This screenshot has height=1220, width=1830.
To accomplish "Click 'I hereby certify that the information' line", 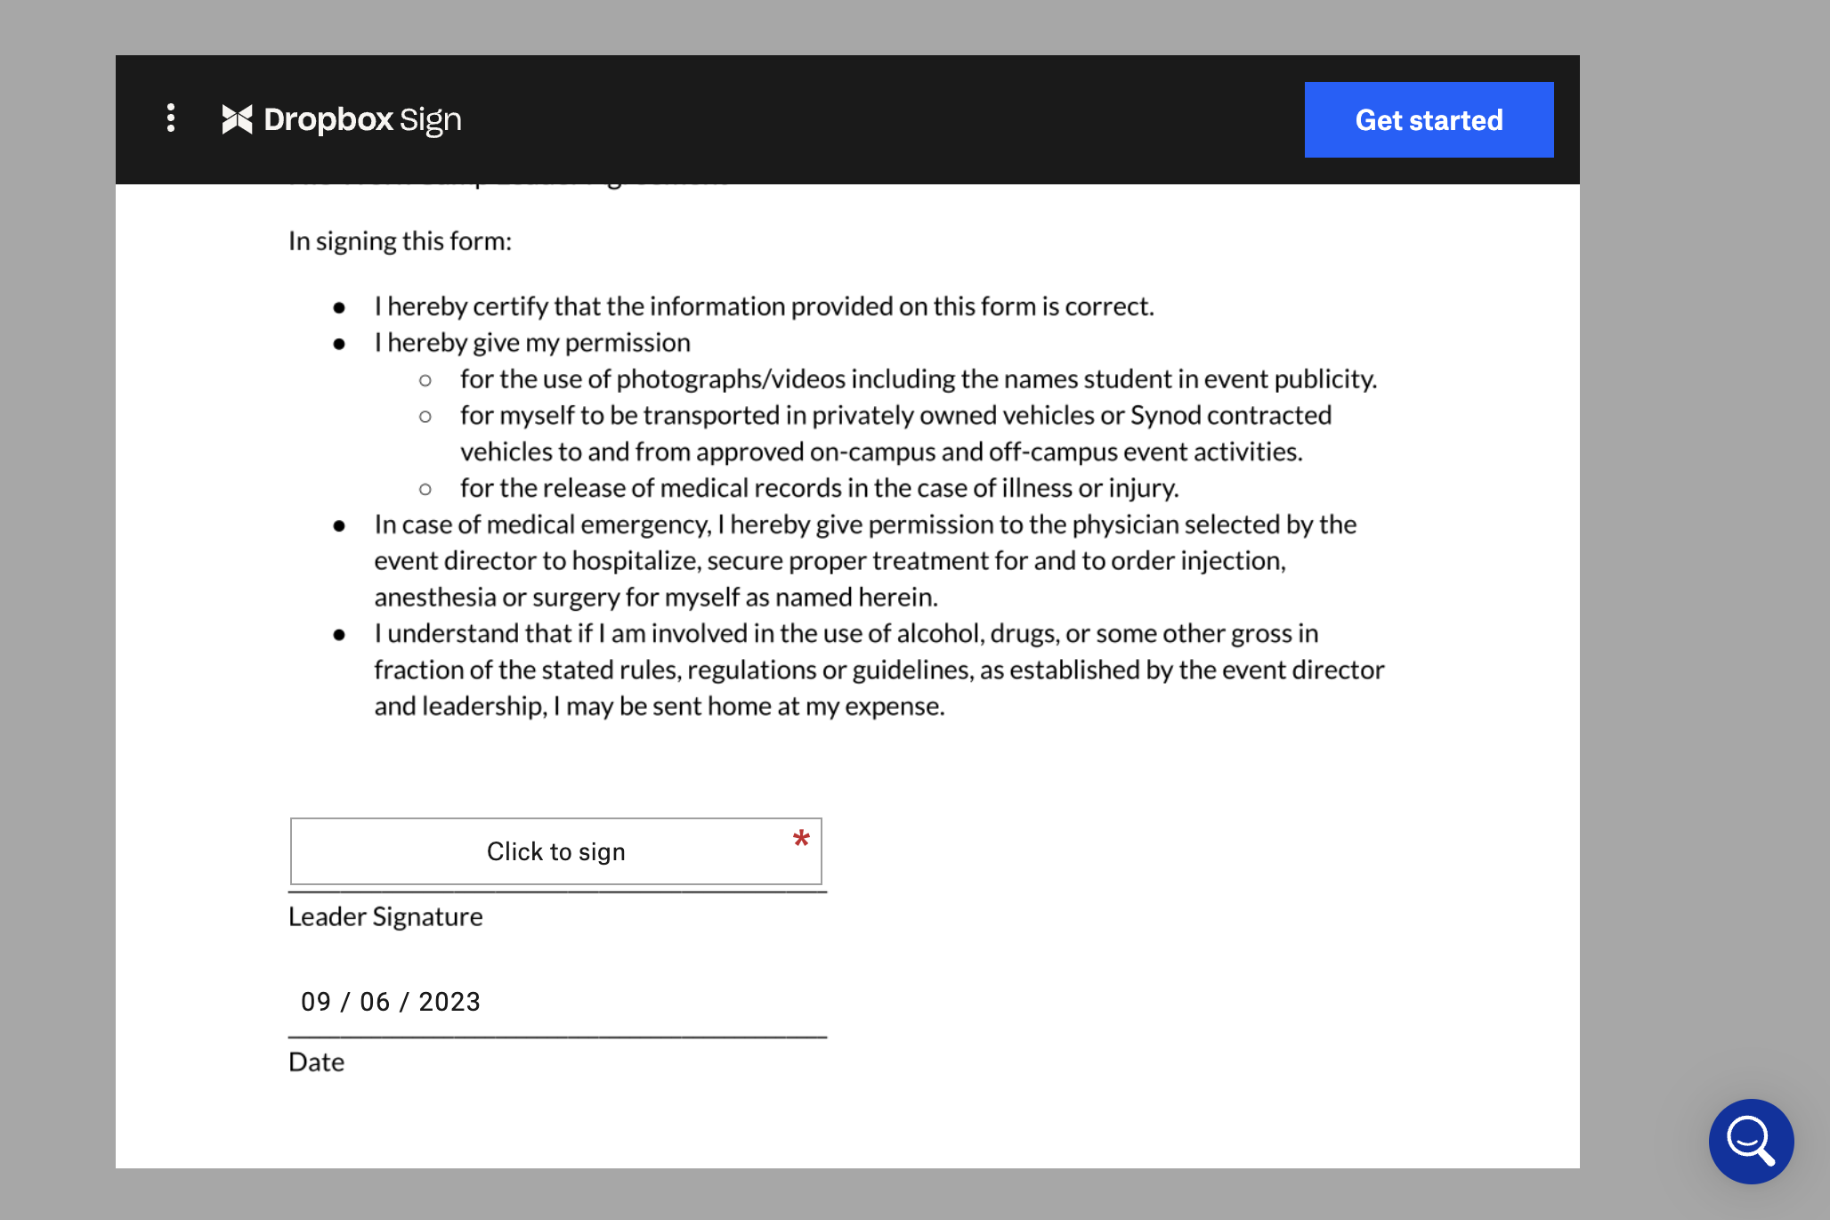I will [x=764, y=306].
